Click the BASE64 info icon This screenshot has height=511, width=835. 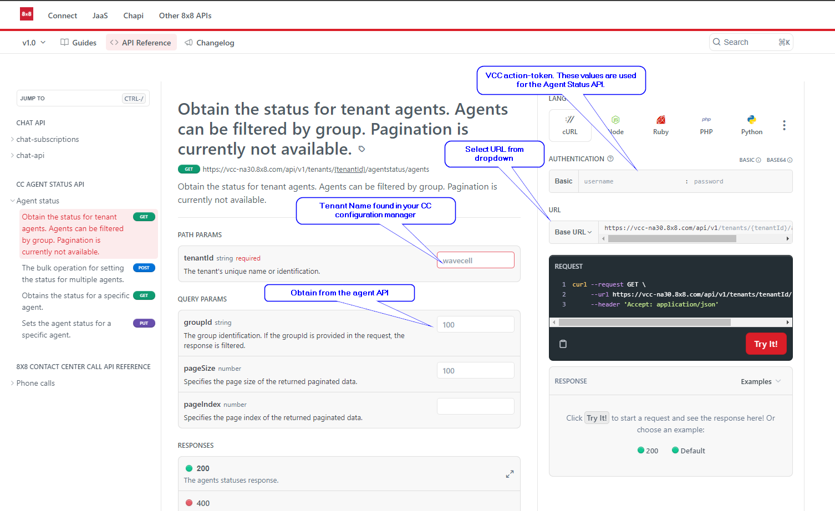[x=790, y=160]
